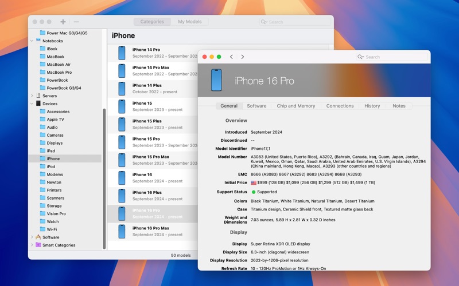The width and height of the screenshot is (459, 286).
Task: Open the Software tab
Action: (x=256, y=106)
